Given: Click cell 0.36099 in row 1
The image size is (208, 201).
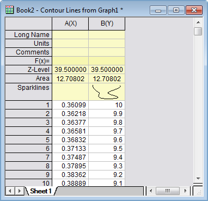Looking at the screenshot, I should [x=70, y=105].
